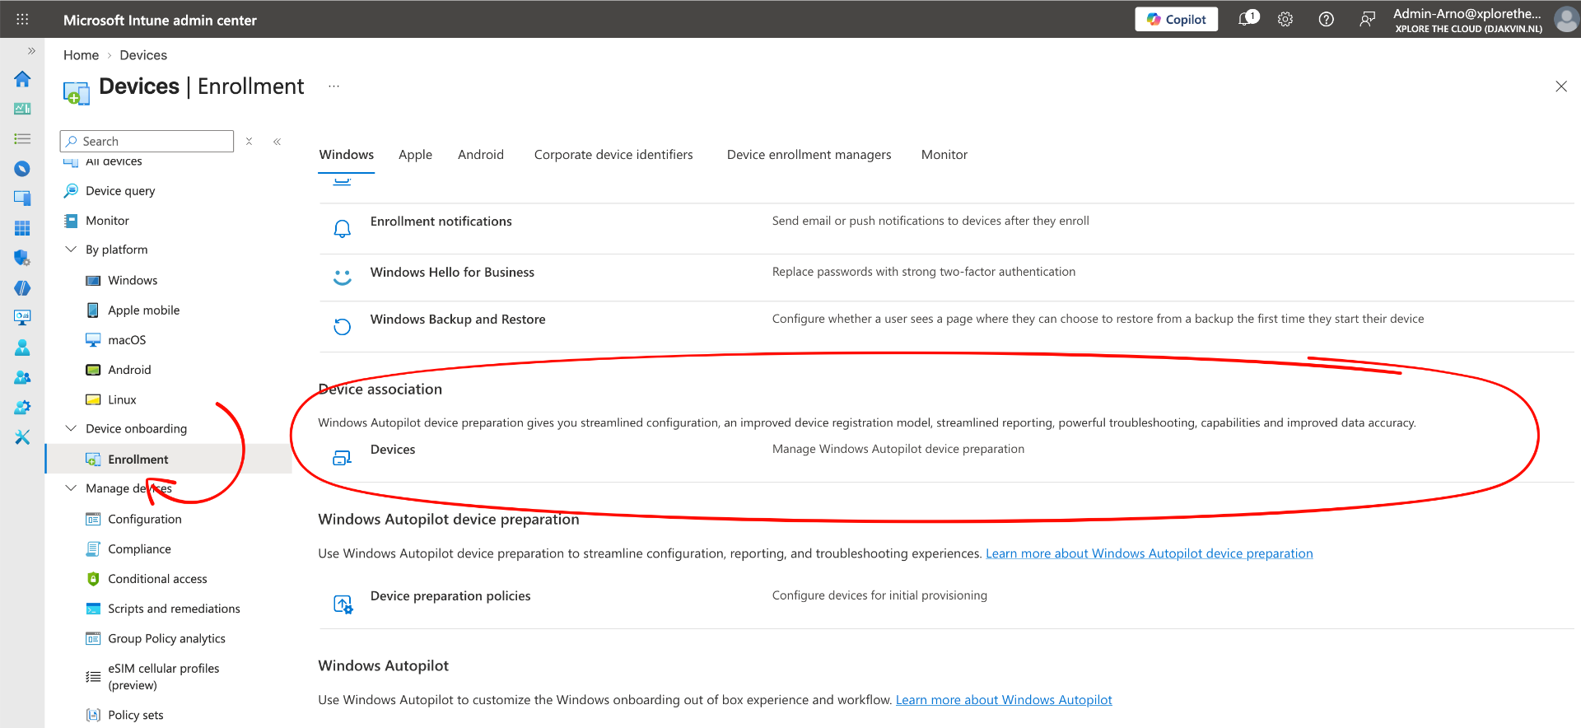The image size is (1581, 728).
Task: Switch to the Apple tab
Action: click(x=415, y=155)
